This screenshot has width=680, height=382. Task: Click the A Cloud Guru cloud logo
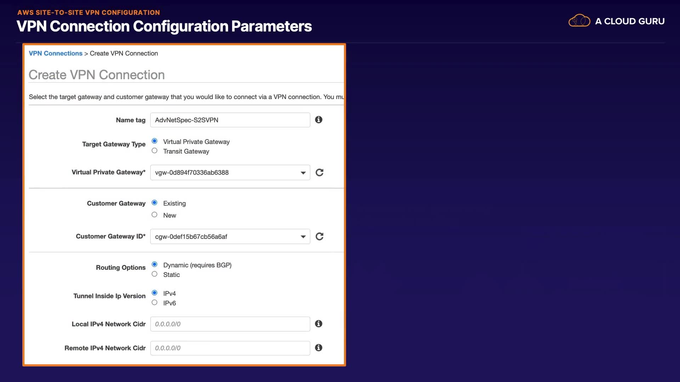pyautogui.click(x=579, y=21)
